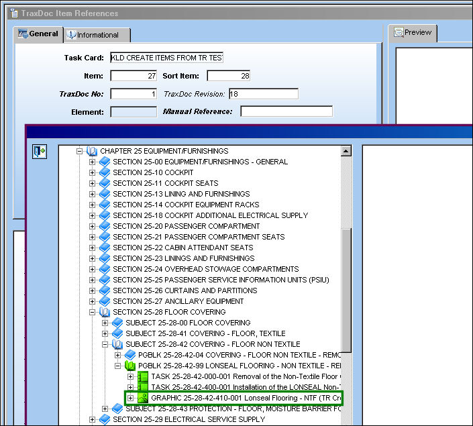Expand Section 25-25 Passenger Service Information Units
Viewport: 473px width, 426px height.
point(92,280)
